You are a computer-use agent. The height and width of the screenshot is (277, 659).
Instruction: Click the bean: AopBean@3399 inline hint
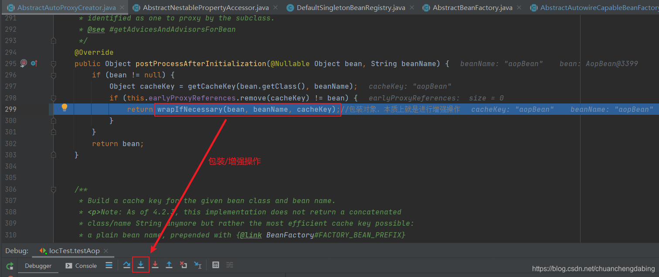tap(599, 63)
